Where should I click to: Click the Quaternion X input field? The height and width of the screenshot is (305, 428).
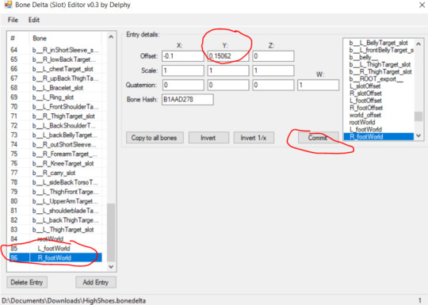pos(183,85)
